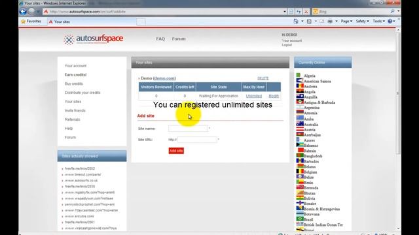Image resolution: width=419 pixels, height=235 pixels.
Task: Click the Site URL input field
Action: (x=197, y=140)
